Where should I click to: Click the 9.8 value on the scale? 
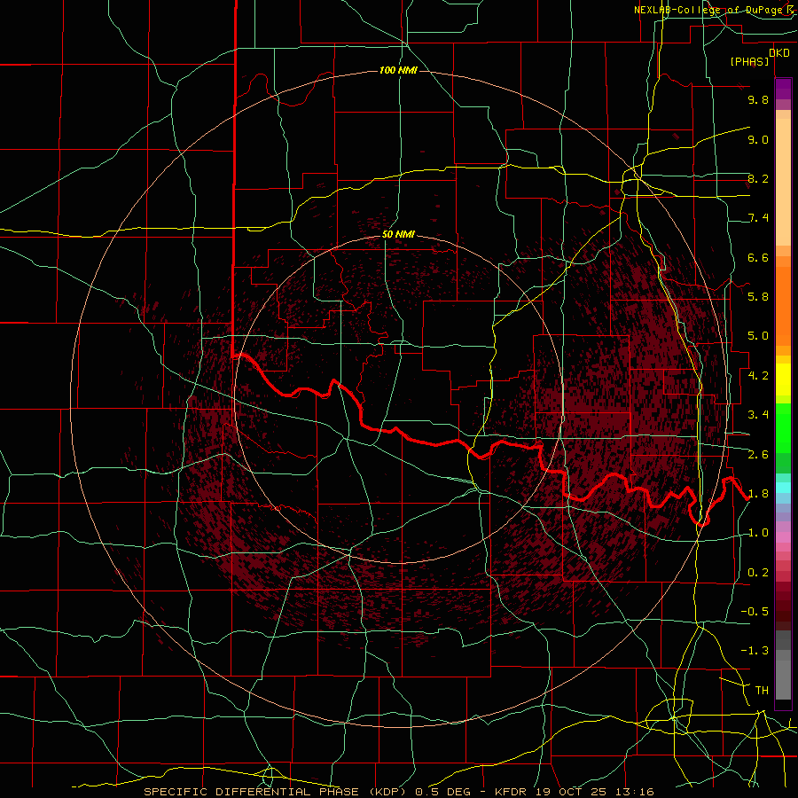(x=758, y=99)
